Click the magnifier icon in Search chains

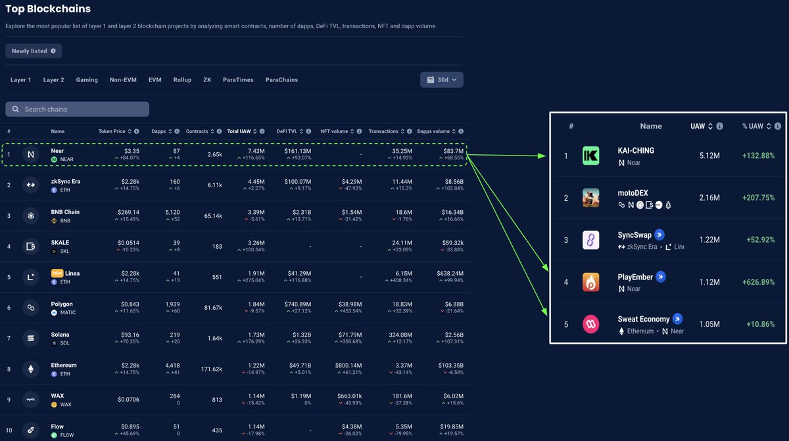point(16,109)
